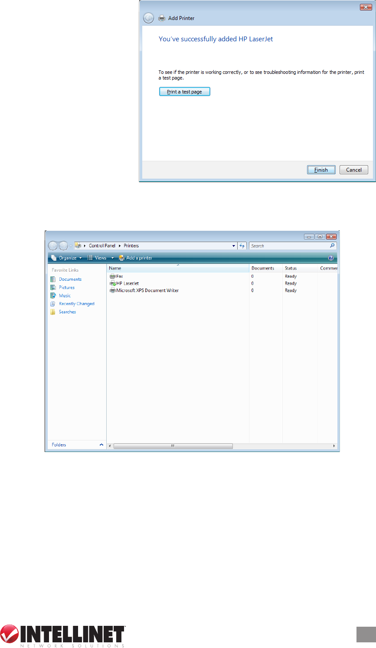Close the Printers window

pyautogui.click(x=331, y=237)
